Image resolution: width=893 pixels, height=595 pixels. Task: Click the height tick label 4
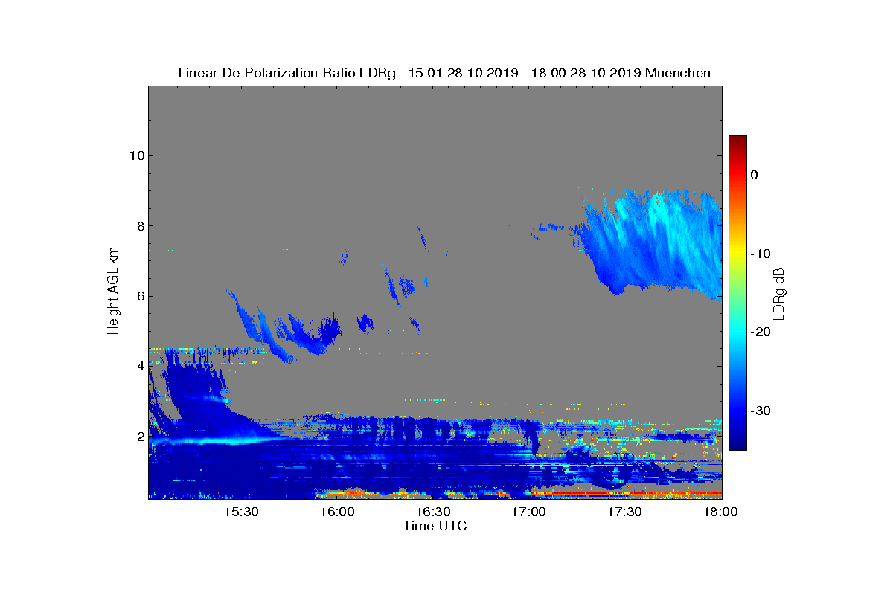tap(139, 366)
